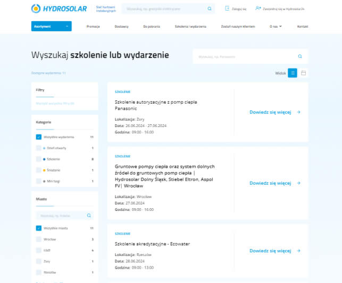Click Zaloguj się link

pos(239,9)
